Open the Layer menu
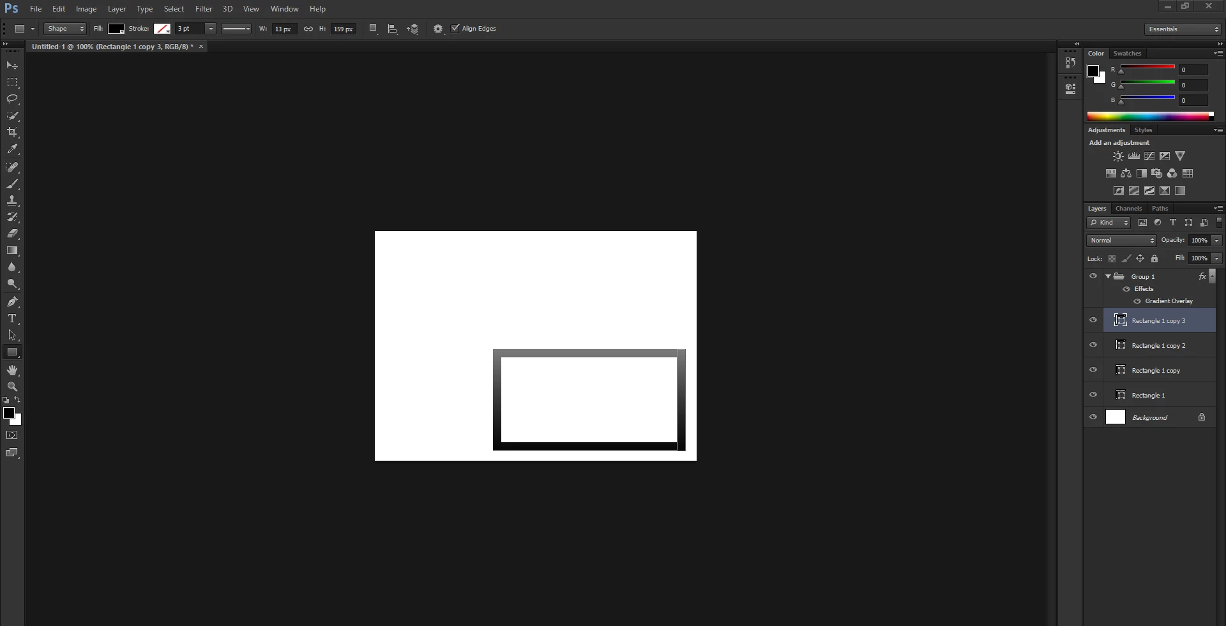Image resolution: width=1226 pixels, height=626 pixels. pos(117,9)
